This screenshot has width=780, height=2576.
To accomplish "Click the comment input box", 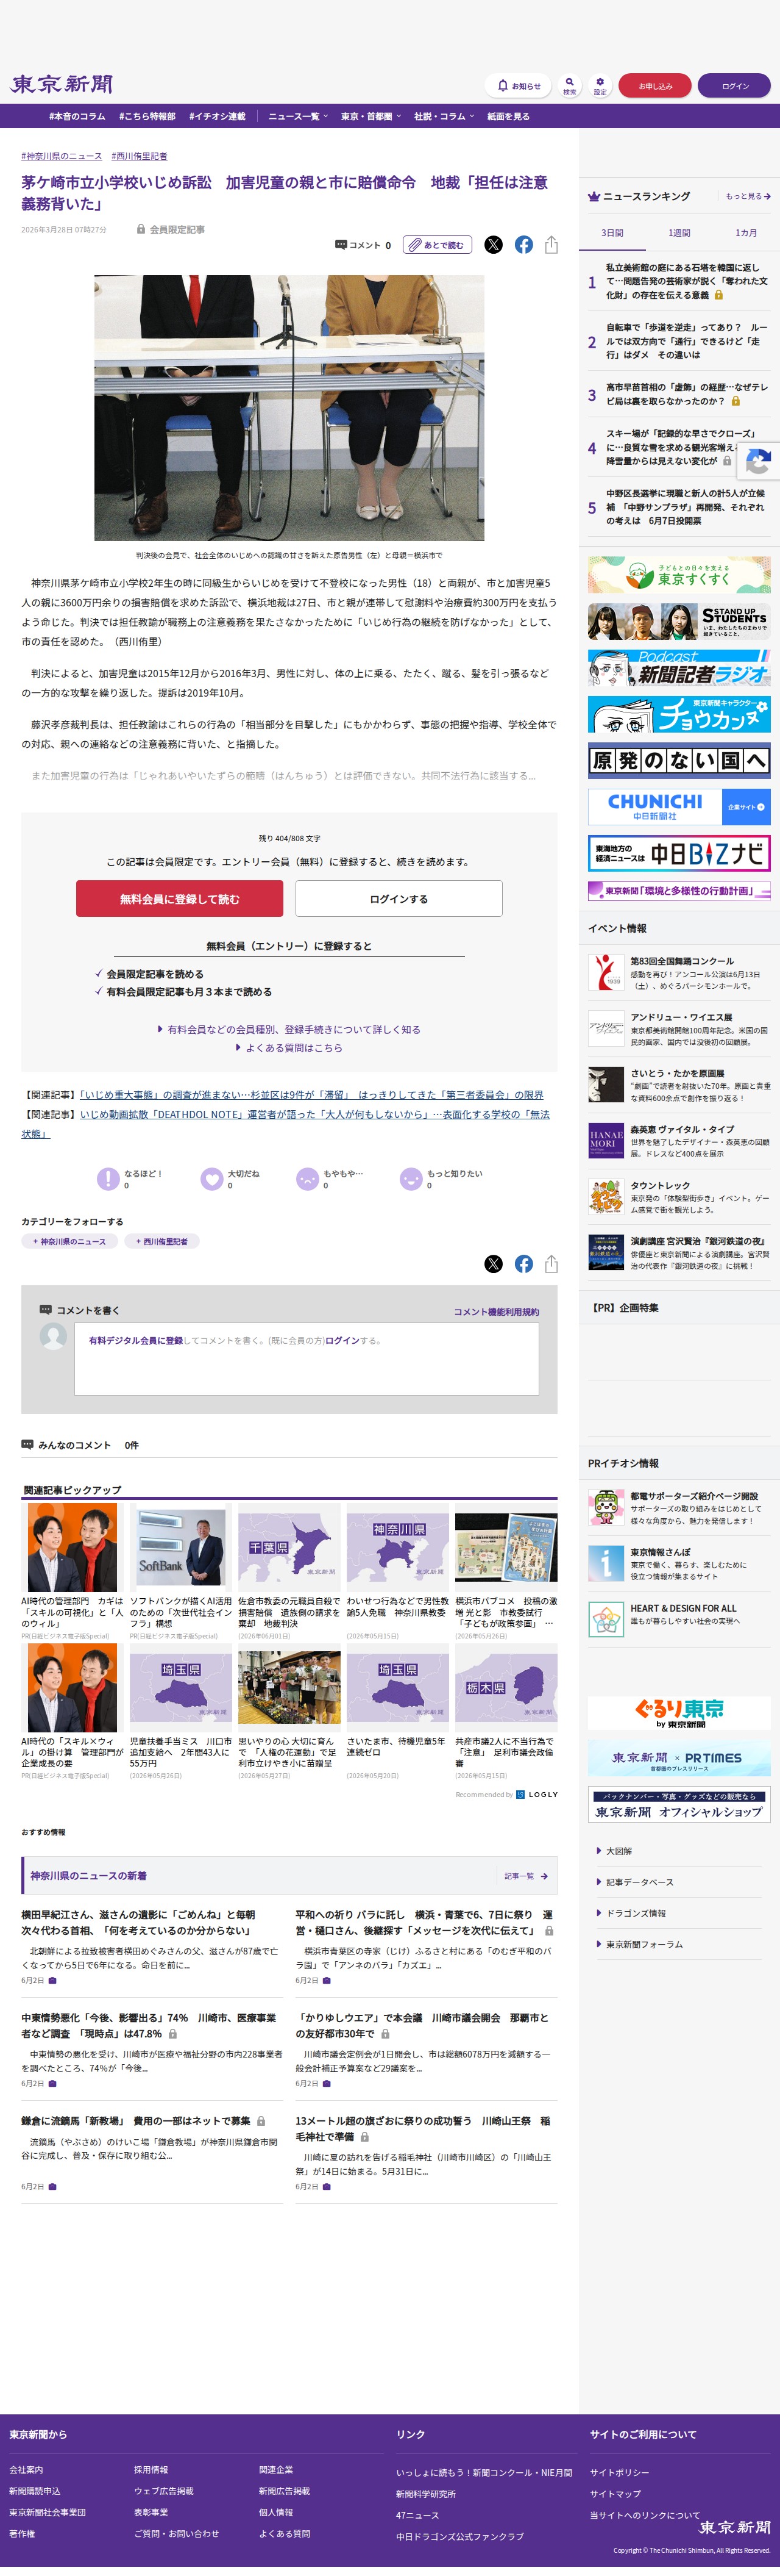I will pos(307,1359).
